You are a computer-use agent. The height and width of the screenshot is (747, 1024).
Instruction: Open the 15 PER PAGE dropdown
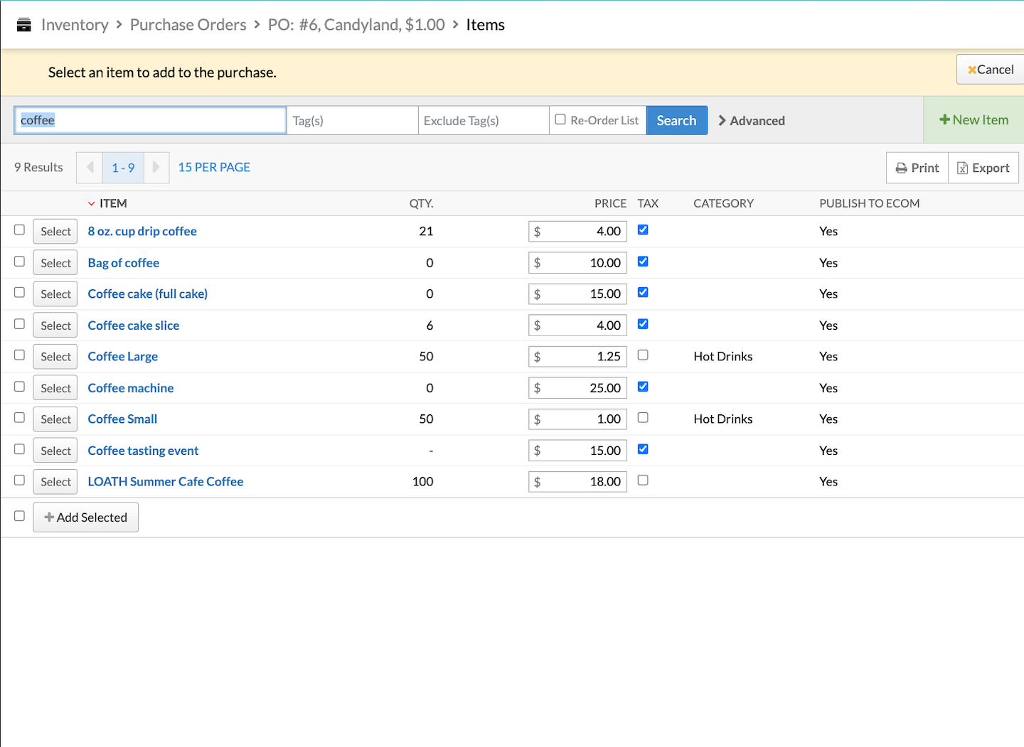(x=214, y=168)
